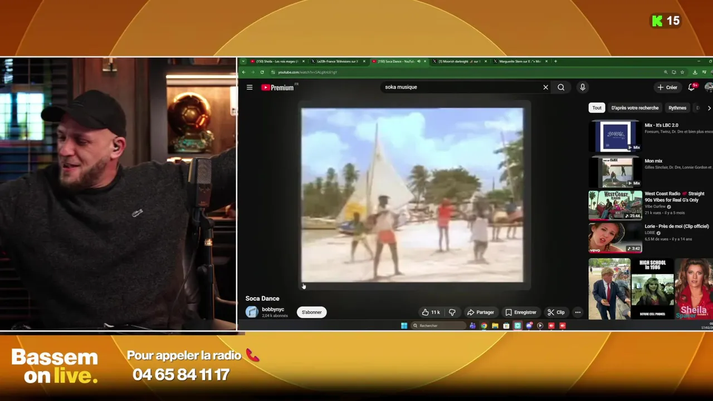Close the Sheila - Les rois mages tab
Viewport: 713px width, 401px height.
(303, 61)
